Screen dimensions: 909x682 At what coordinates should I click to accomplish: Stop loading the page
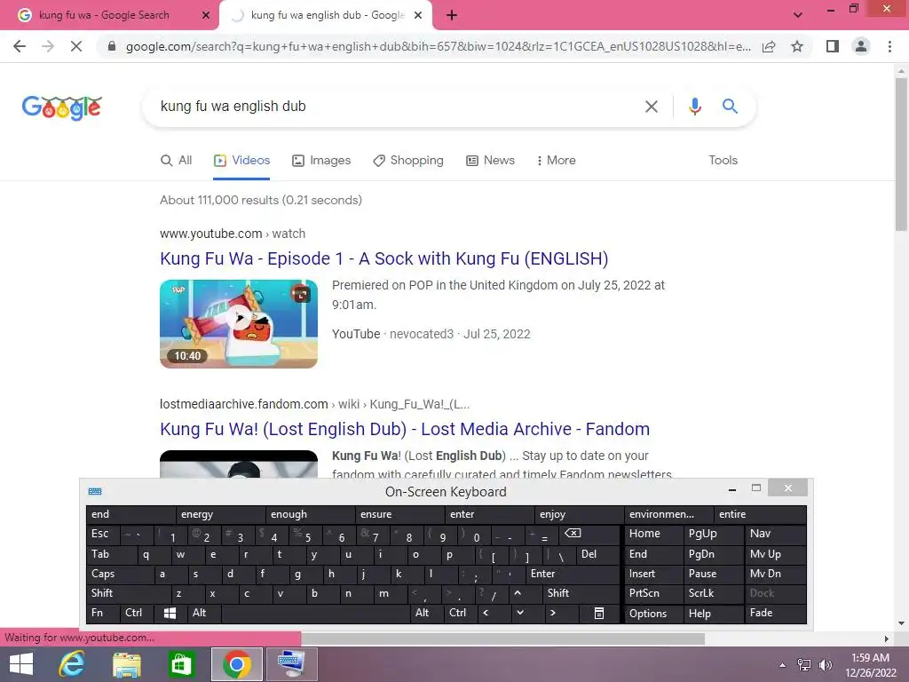(76, 46)
